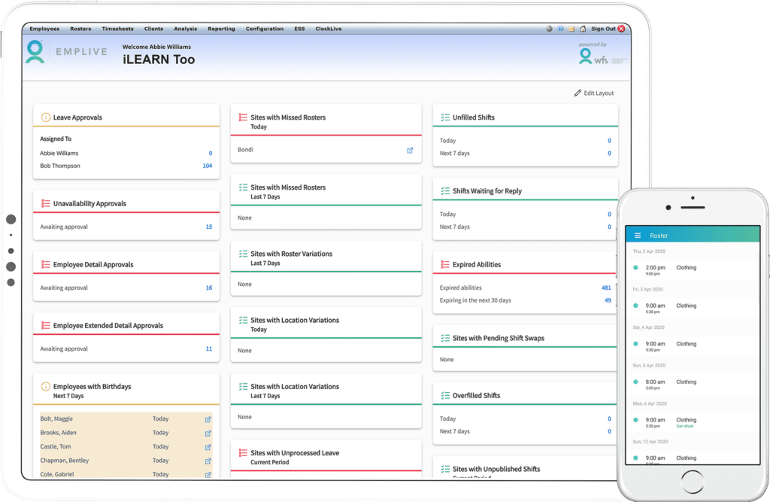Open the Timesheets menu
Image resolution: width=770 pixels, height=502 pixels.
(118, 29)
